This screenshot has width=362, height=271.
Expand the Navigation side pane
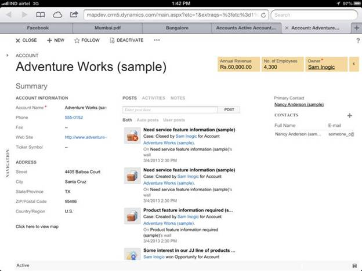7,55
